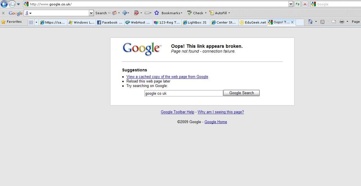This screenshot has width=361, height=186.
Task: Expand the arrow next to news icon
Action: tap(119, 13)
